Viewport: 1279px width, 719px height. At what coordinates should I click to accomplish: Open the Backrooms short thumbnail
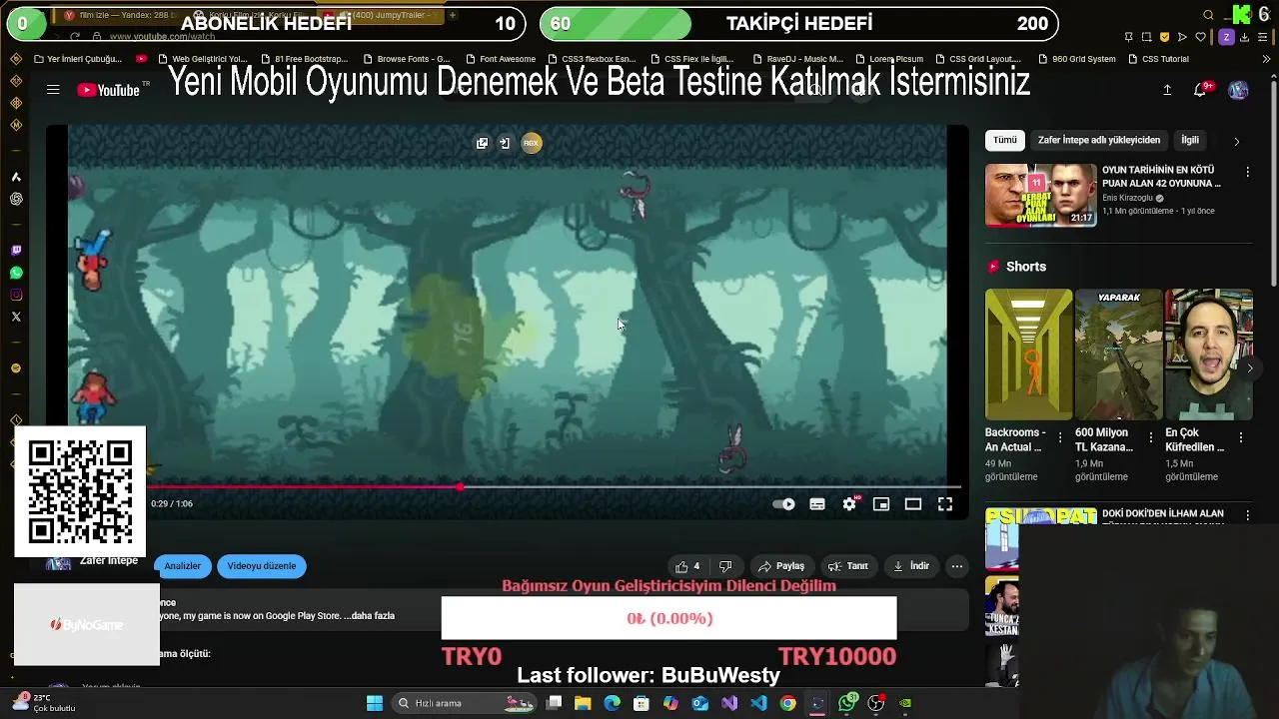click(1028, 355)
